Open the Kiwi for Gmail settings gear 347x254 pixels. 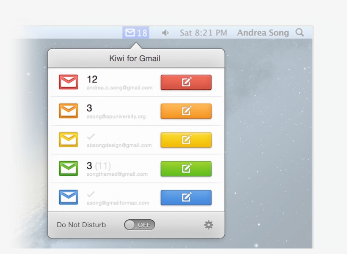[x=208, y=225]
